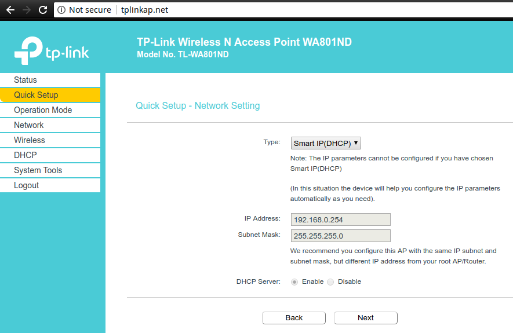This screenshot has width=513, height=333.
Task: Open the Not secure site info icon
Action: click(x=61, y=10)
